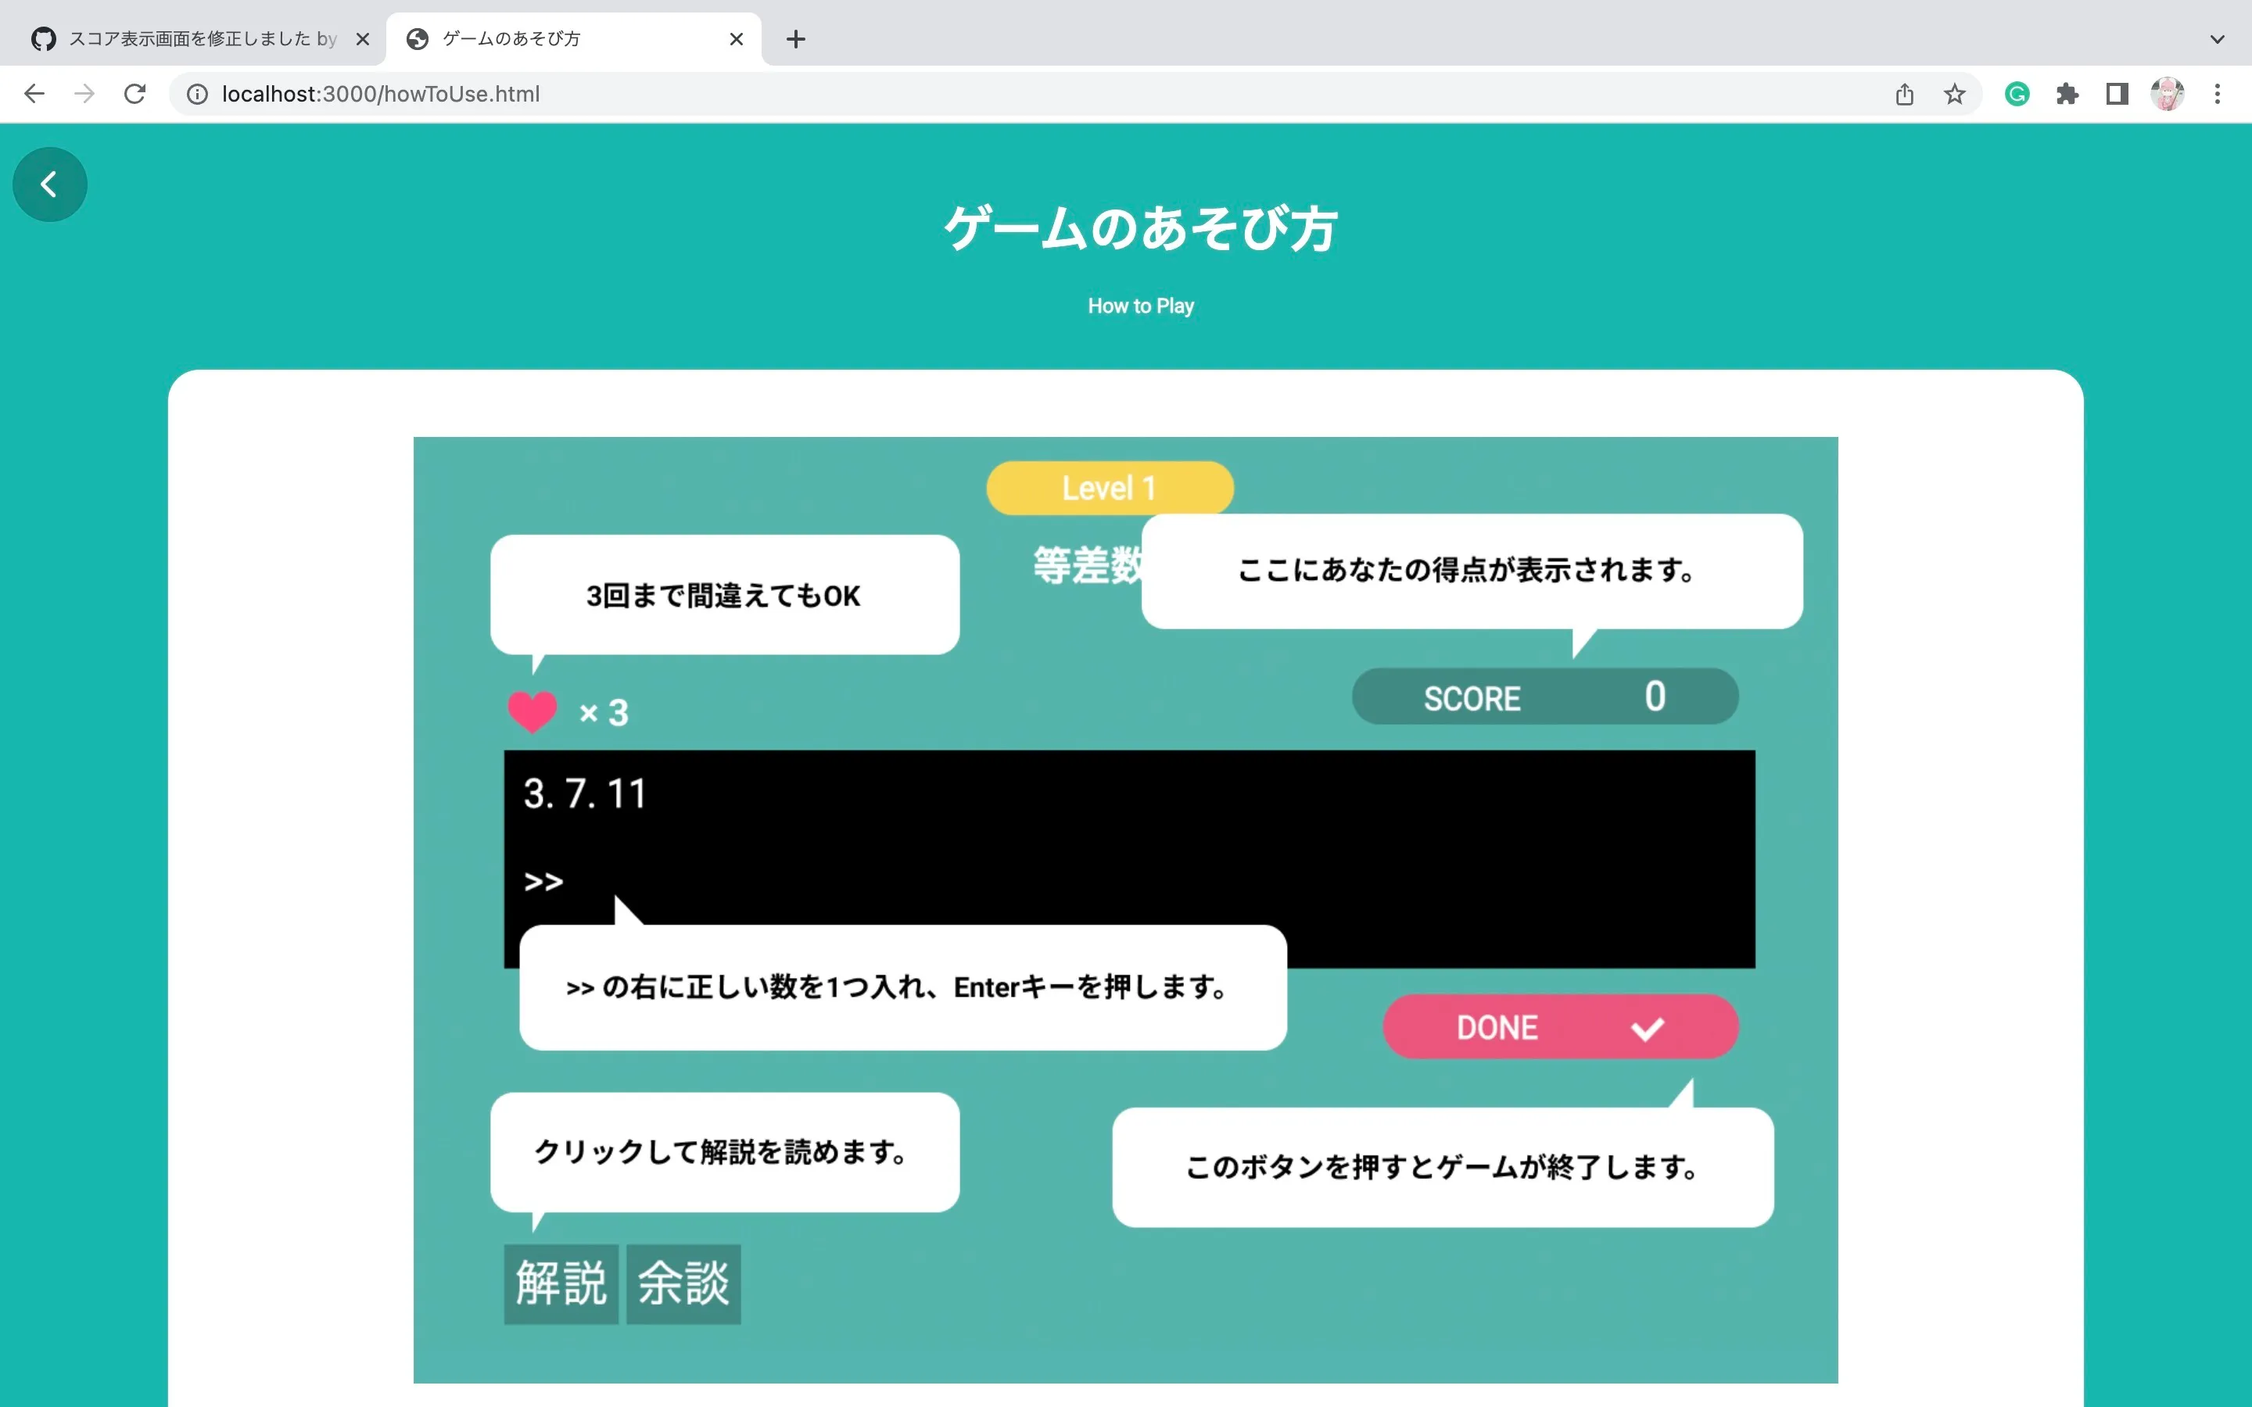Open the Grammarly extension icon

pos(2017,93)
